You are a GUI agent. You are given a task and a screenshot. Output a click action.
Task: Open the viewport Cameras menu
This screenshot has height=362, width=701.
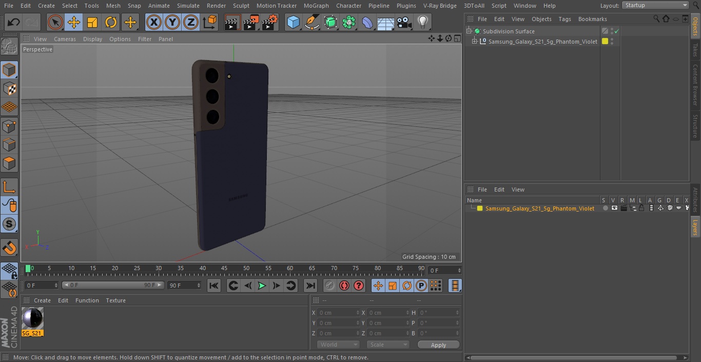(65, 39)
